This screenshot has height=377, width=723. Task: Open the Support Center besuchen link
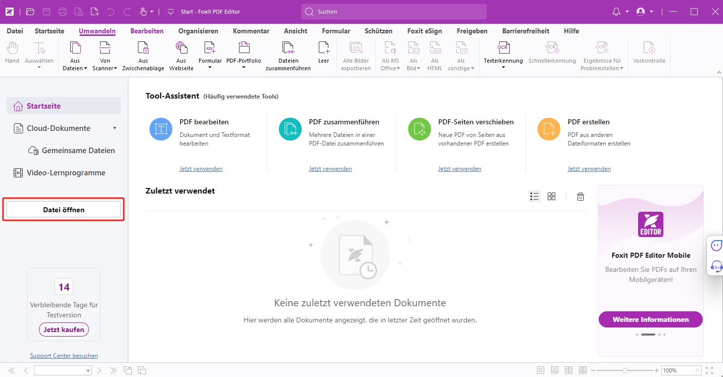pos(64,356)
